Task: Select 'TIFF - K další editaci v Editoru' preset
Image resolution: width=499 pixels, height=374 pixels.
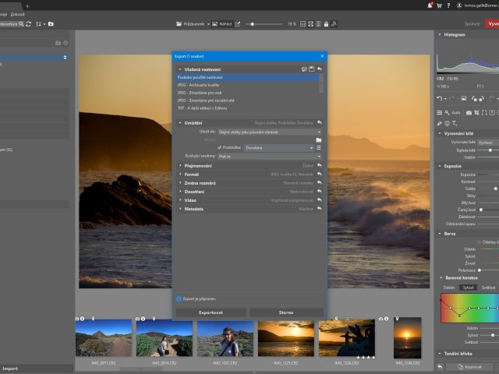Action: (x=248, y=108)
